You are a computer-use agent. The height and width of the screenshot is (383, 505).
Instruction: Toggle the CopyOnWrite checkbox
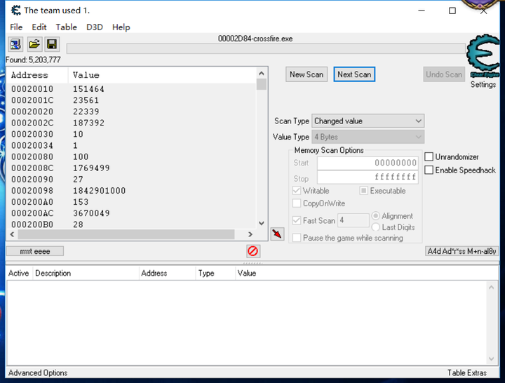click(x=297, y=203)
